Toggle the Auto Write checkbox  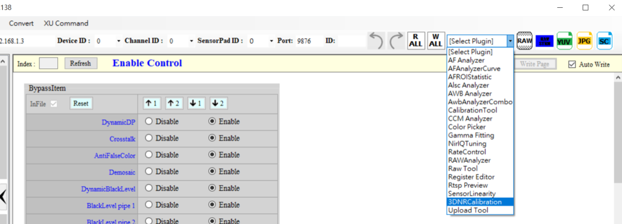(x=573, y=64)
